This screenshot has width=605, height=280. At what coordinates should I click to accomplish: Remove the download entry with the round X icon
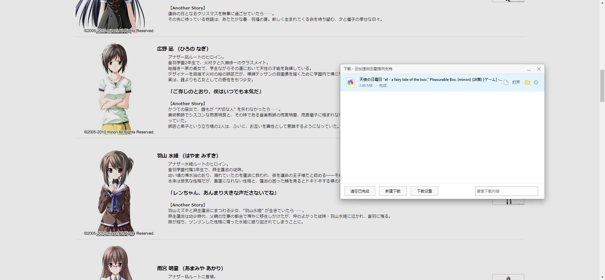tap(536, 82)
